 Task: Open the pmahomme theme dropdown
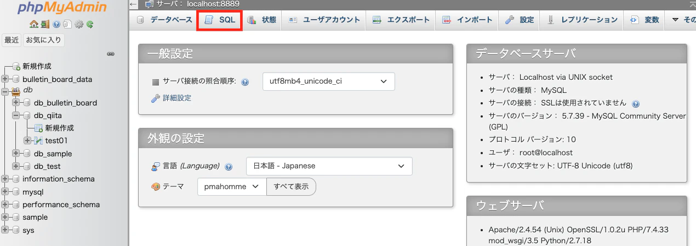[x=232, y=186]
